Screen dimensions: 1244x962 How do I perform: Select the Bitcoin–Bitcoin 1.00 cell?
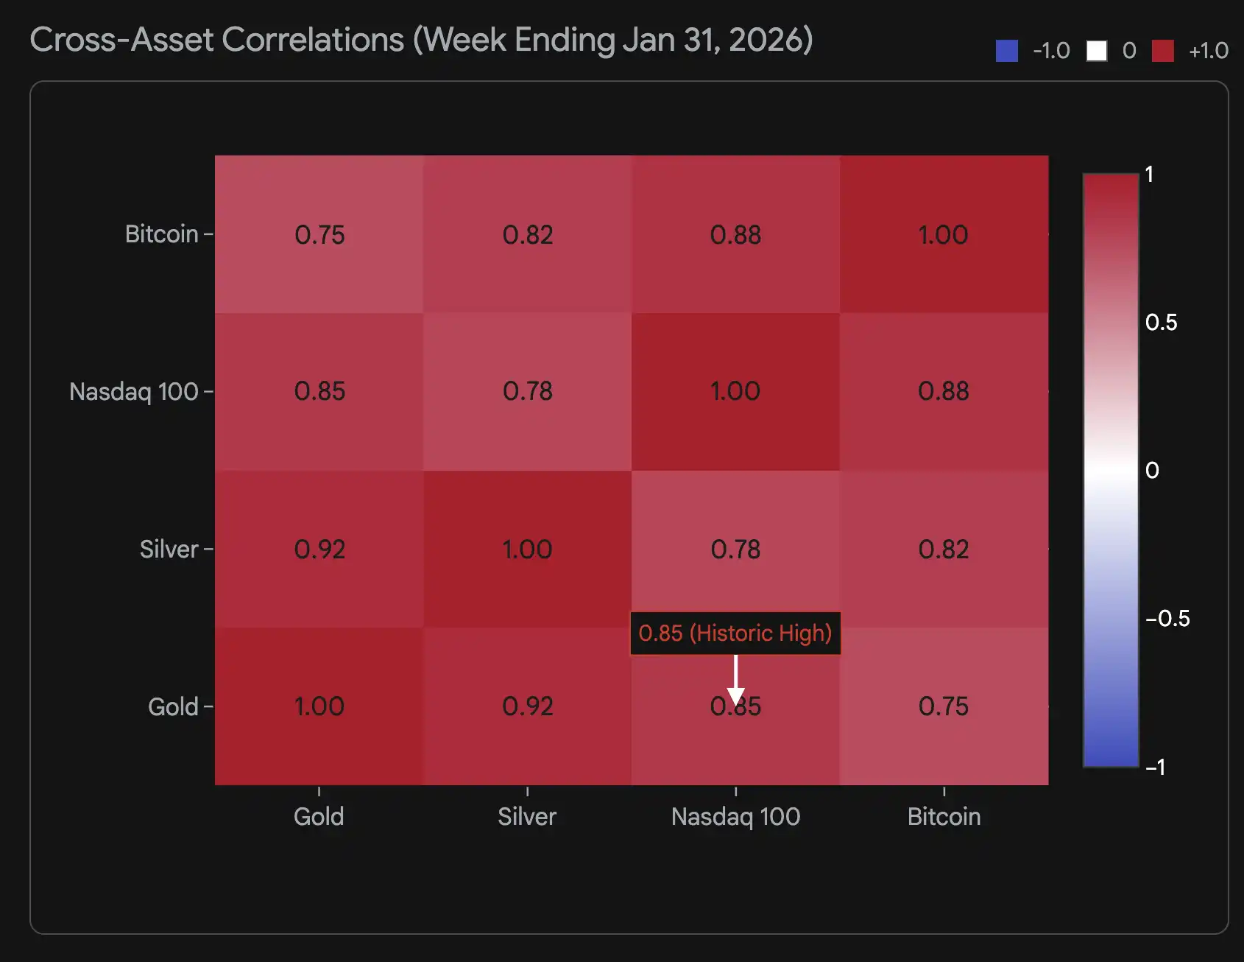pos(944,234)
